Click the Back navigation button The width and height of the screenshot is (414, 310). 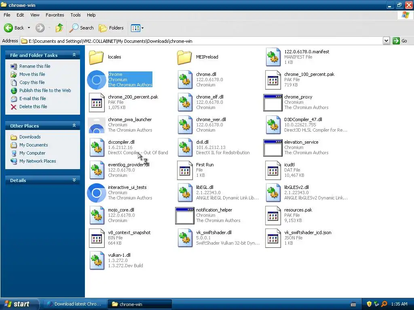14,28
